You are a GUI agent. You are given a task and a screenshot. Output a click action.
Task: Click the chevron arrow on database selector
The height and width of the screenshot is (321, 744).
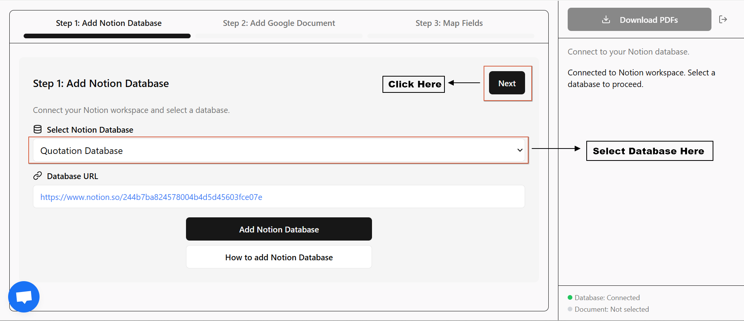pos(520,150)
